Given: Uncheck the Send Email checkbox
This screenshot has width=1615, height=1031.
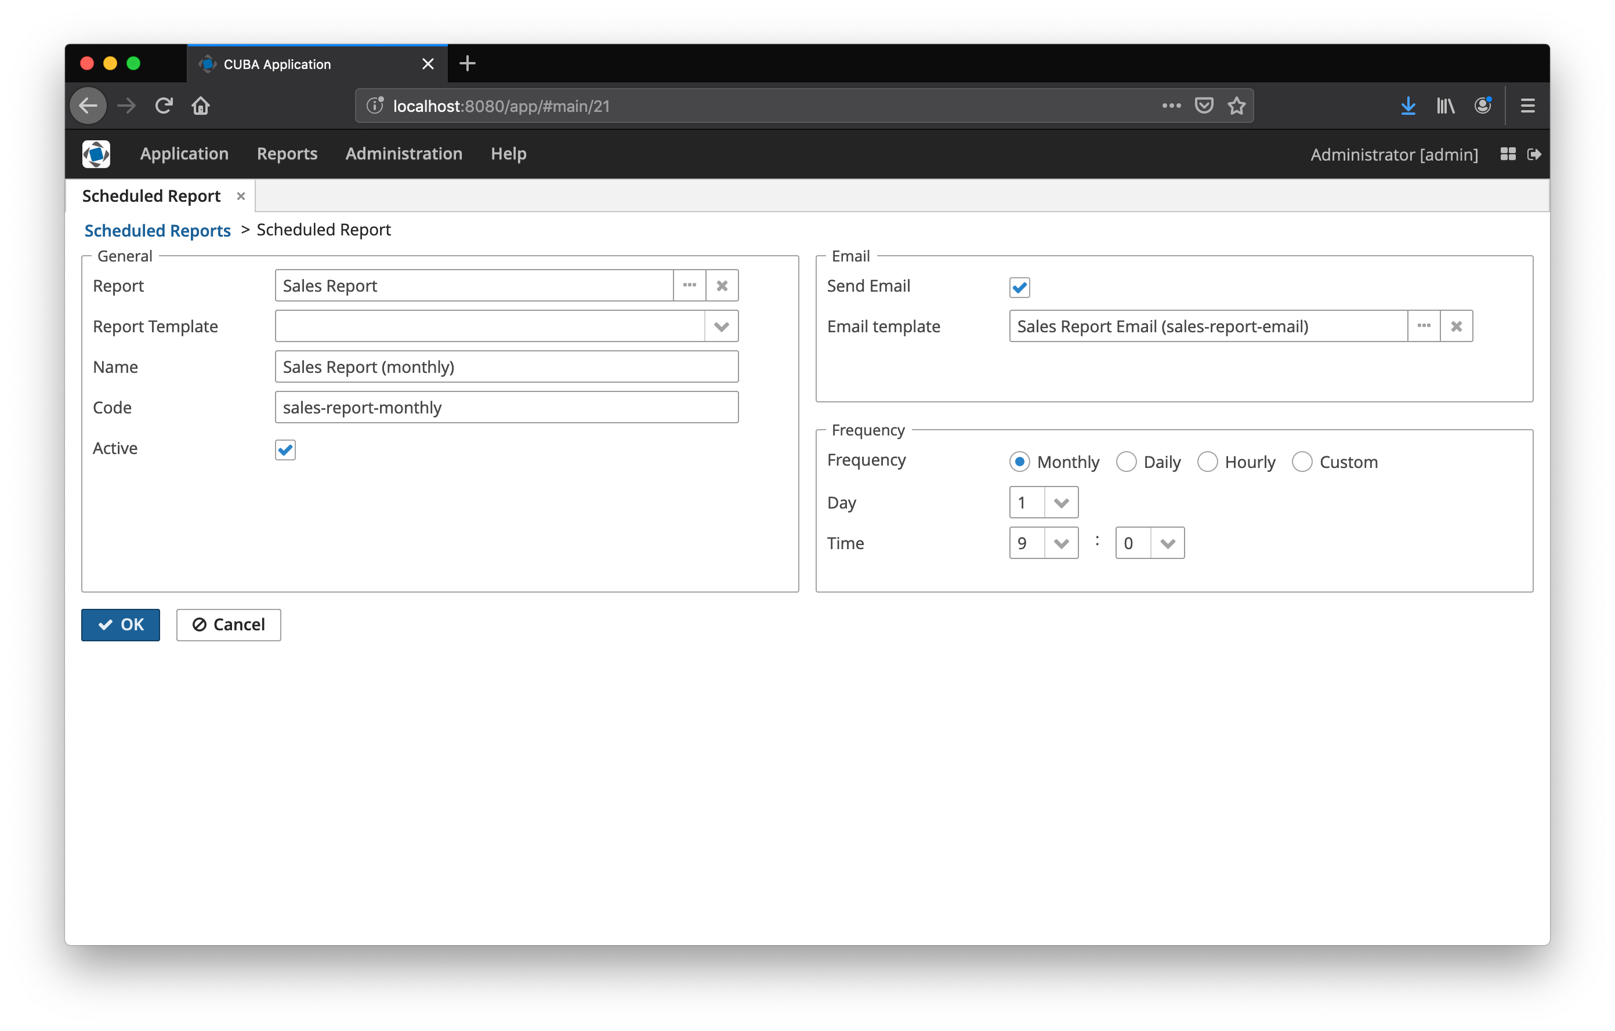Looking at the screenshot, I should (1019, 288).
